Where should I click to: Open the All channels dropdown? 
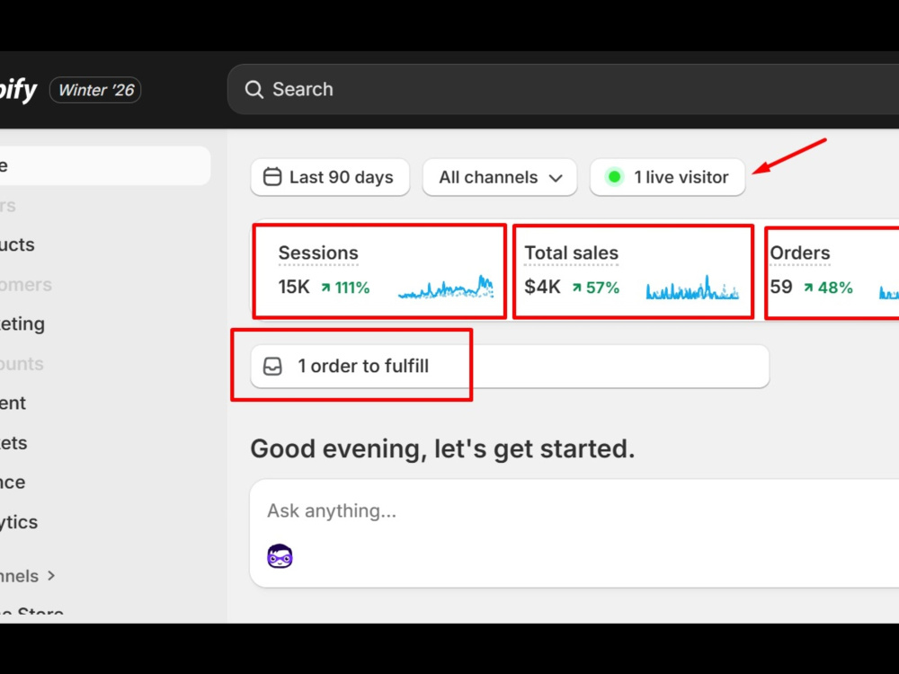click(500, 177)
